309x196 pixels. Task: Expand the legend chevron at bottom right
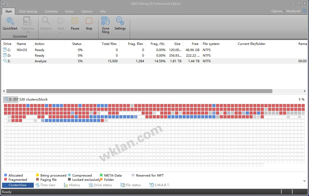pyautogui.click(x=304, y=181)
